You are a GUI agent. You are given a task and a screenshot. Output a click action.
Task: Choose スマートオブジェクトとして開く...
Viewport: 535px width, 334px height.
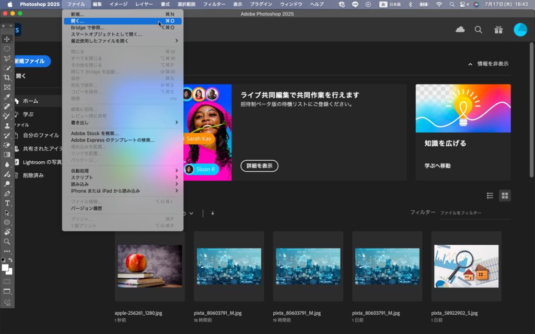pos(123,34)
